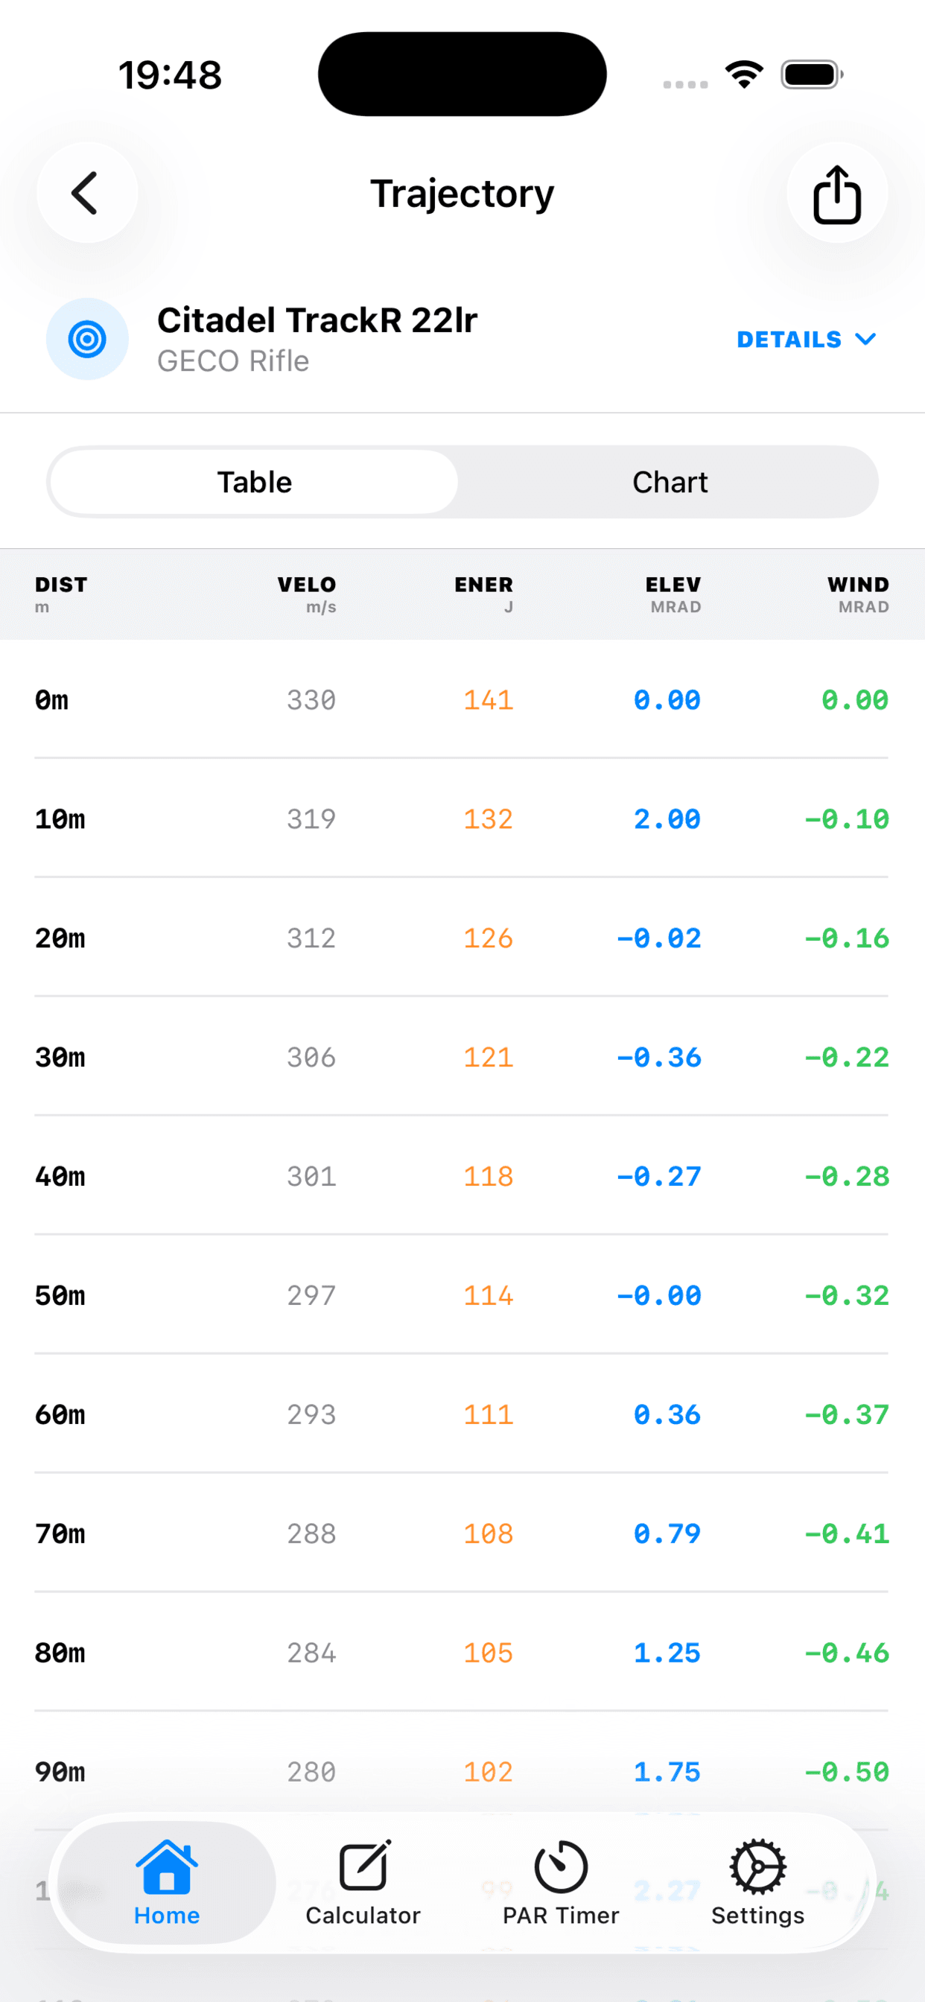Expand the DETAILS section
This screenshot has height=2002, width=925.
[789, 340]
